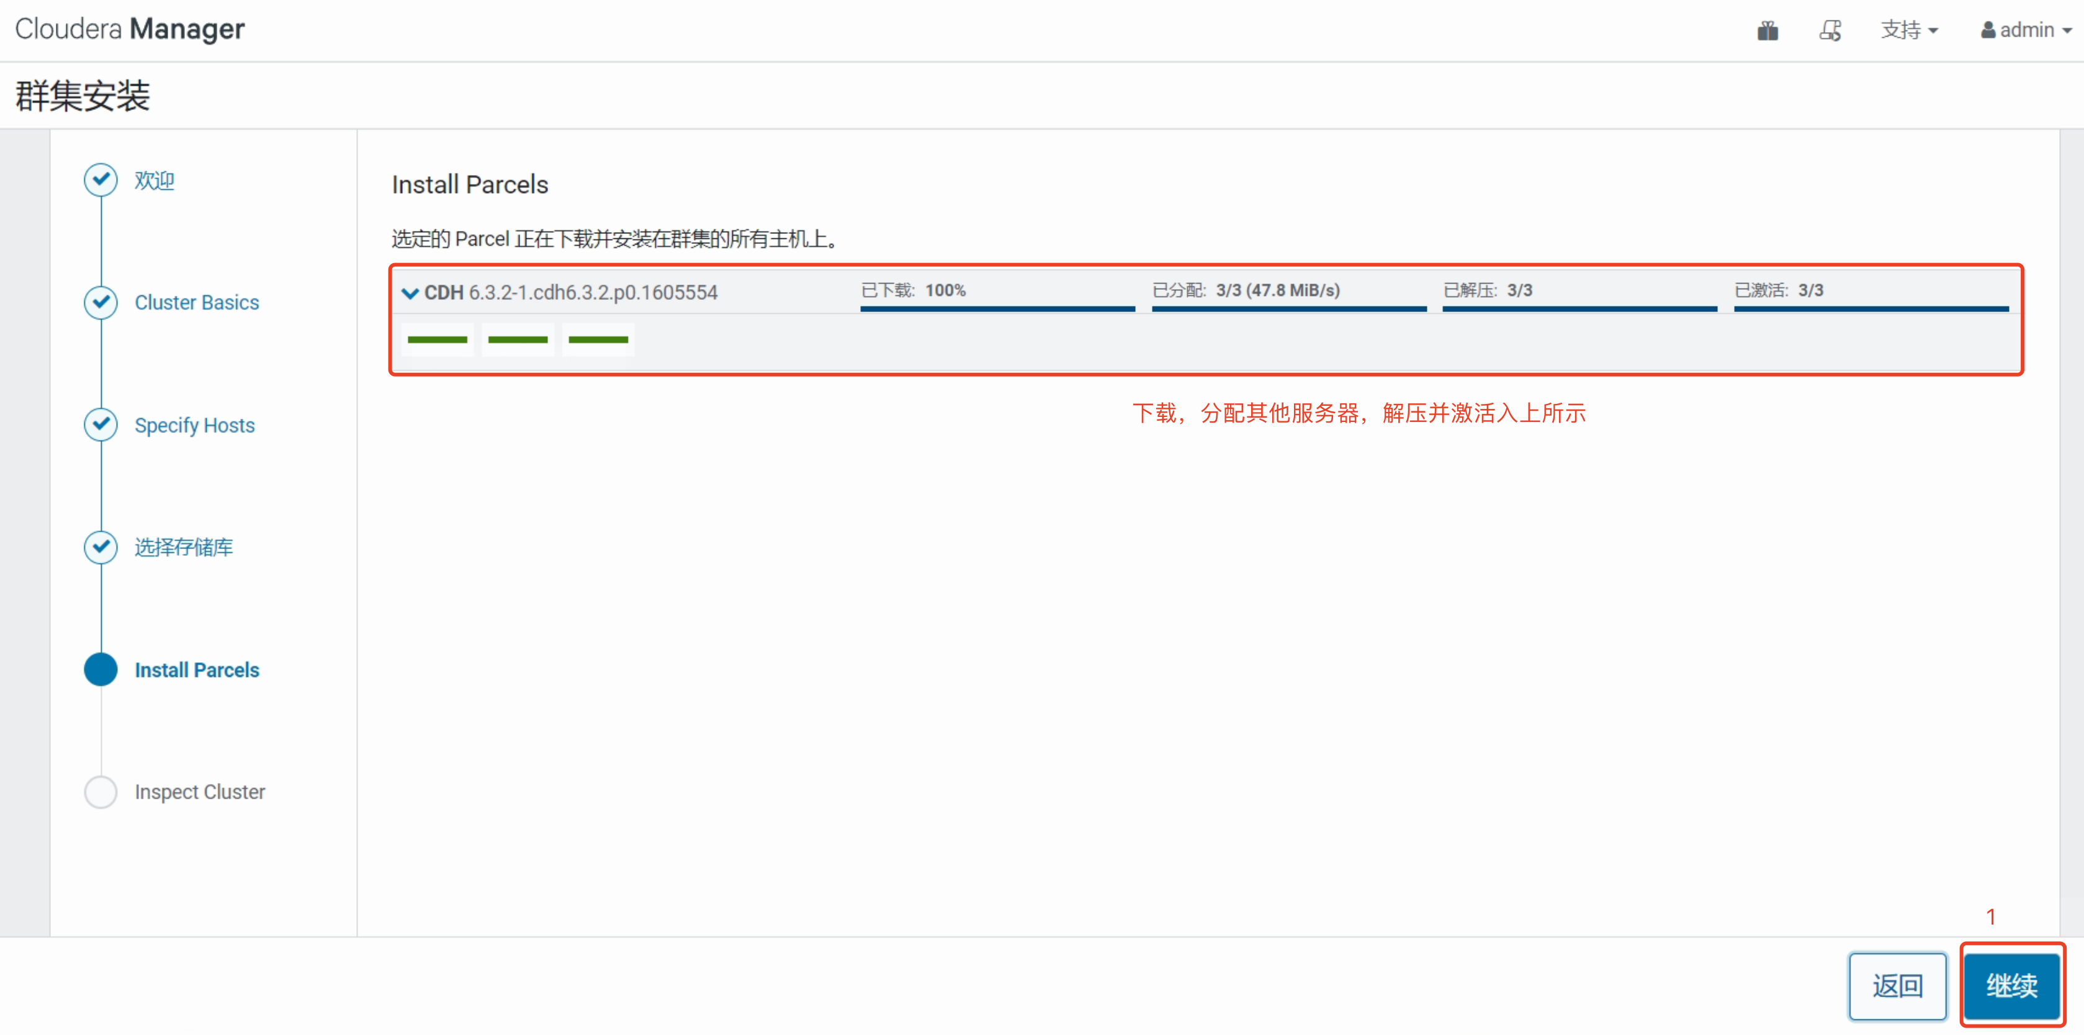
Task: Click the Cloudera Manager logo
Action: click(130, 29)
